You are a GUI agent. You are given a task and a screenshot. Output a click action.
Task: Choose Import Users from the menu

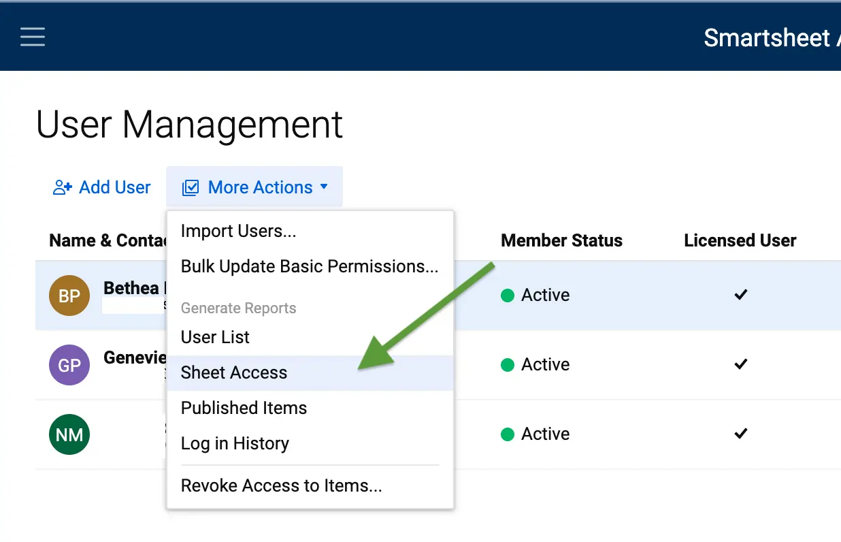click(310, 232)
